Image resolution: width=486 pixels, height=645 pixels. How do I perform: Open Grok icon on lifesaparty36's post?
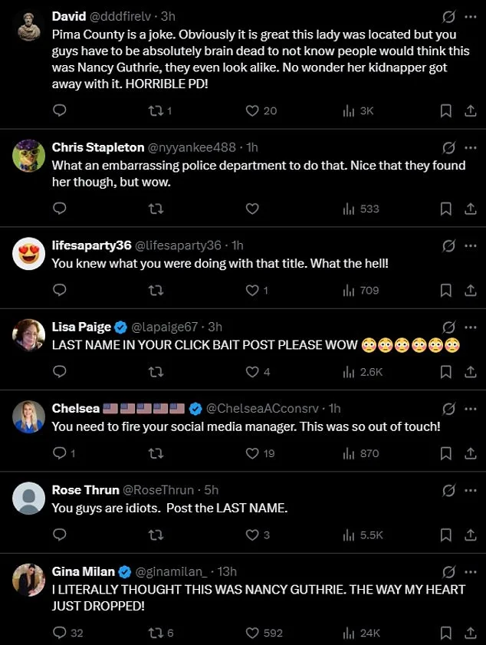click(449, 246)
